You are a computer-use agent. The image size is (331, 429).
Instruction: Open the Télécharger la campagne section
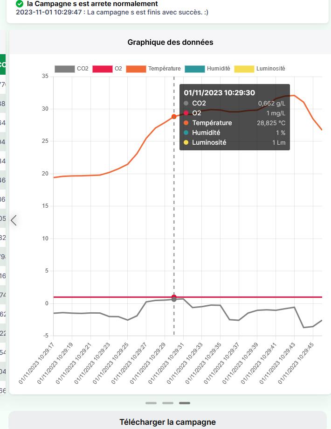(x=167, y=422)
